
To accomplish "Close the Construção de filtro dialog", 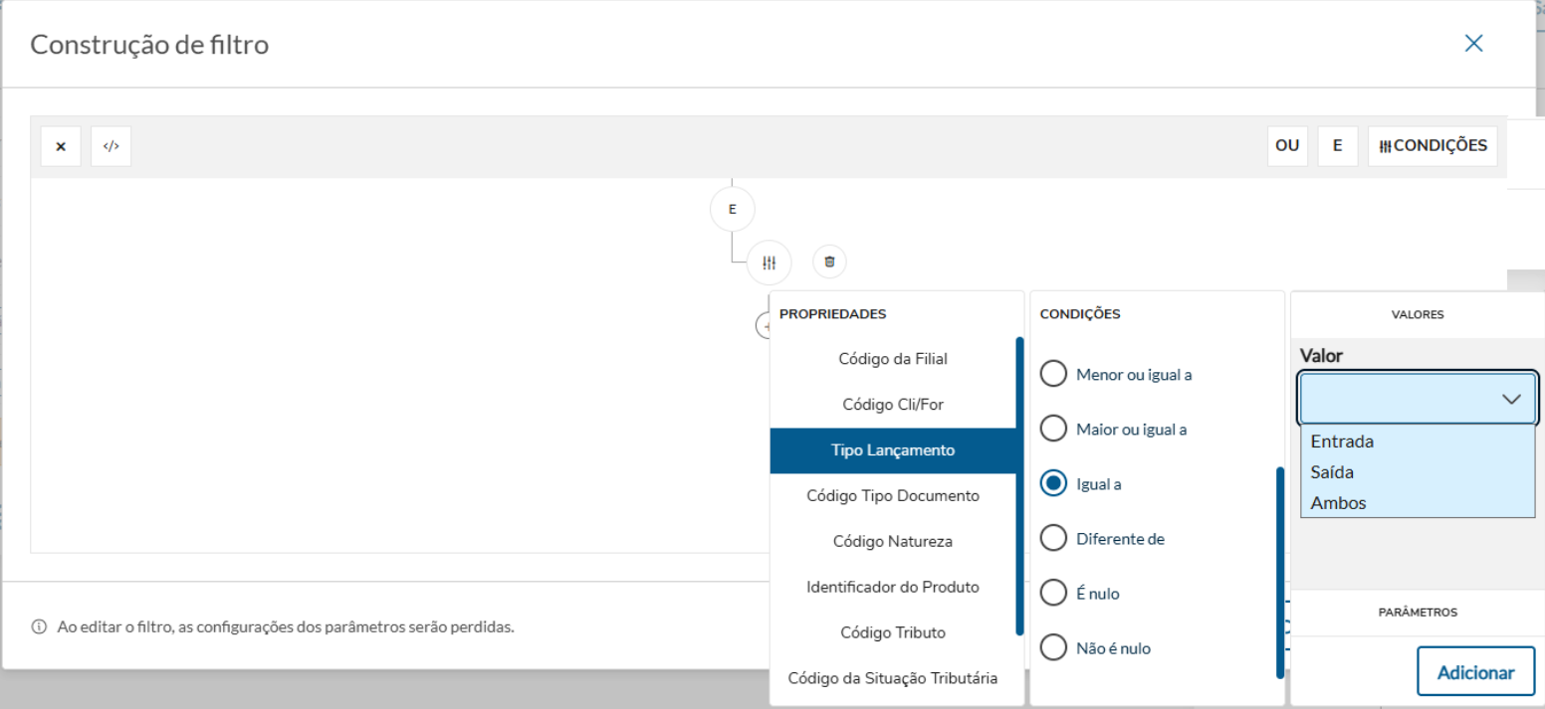I will click(1473, 43).
